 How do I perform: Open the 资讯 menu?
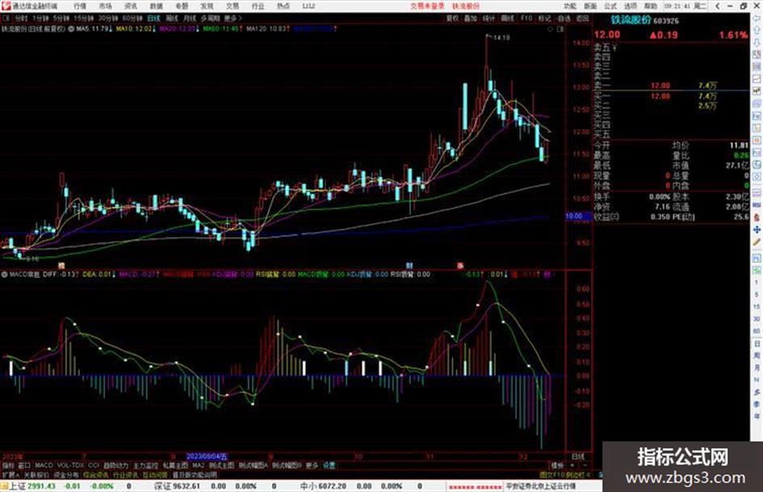pyautogui.click(x=131, y=6)
